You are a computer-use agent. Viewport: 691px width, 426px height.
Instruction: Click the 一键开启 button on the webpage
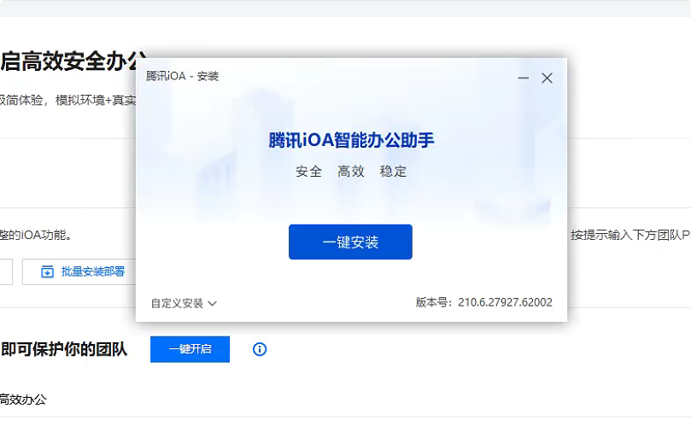tap(190, 349)
